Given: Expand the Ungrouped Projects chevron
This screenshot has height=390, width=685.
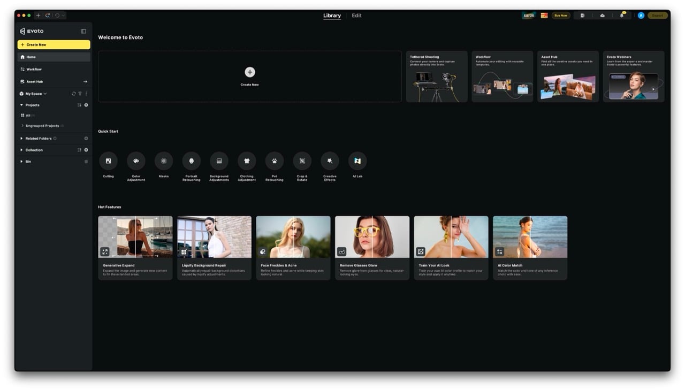Looking at the screenshot, I should click(x=22, y=126).
